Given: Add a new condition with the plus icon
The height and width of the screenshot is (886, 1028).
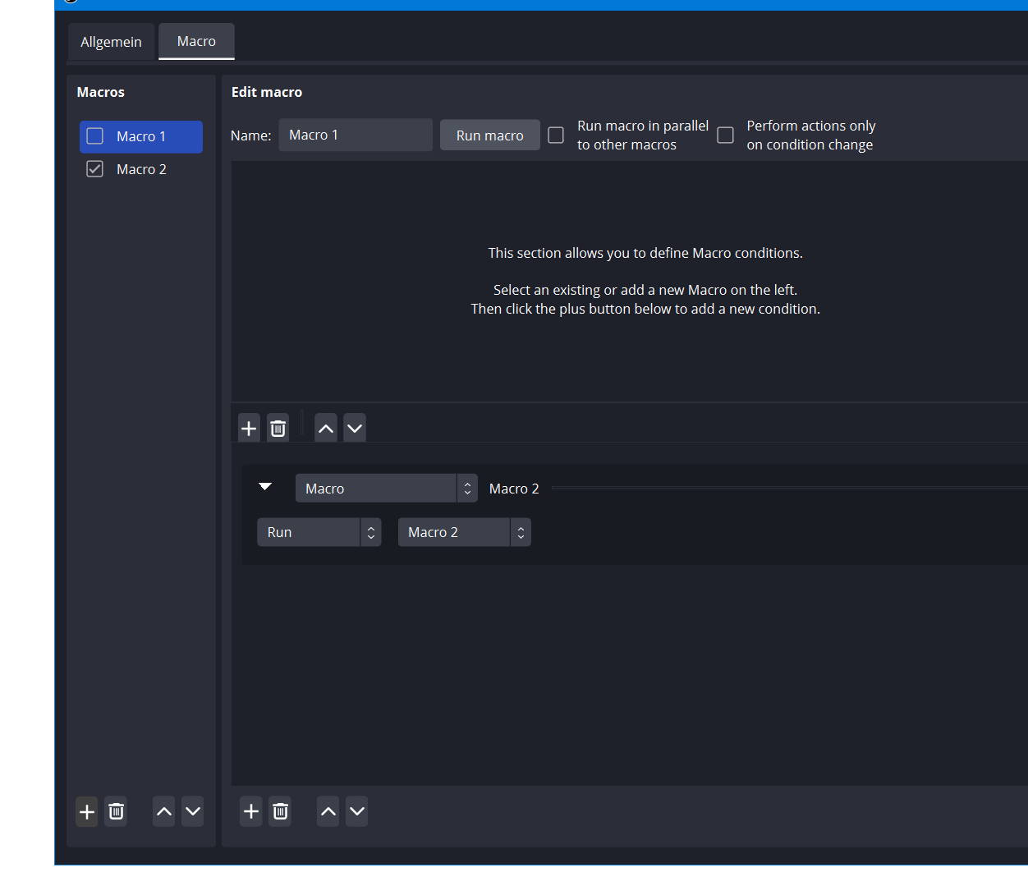Looking at the screenshot, I should pyautogui.click(x=249, y=427).
